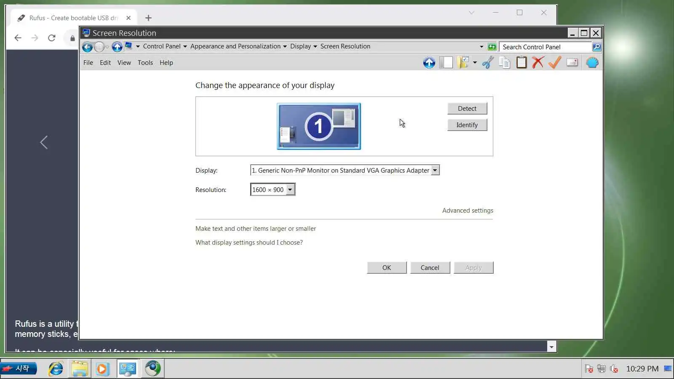This screenshot has height=379, width=674.
Task: Click the search magnifier icon
Action: [x=596, y=47]
